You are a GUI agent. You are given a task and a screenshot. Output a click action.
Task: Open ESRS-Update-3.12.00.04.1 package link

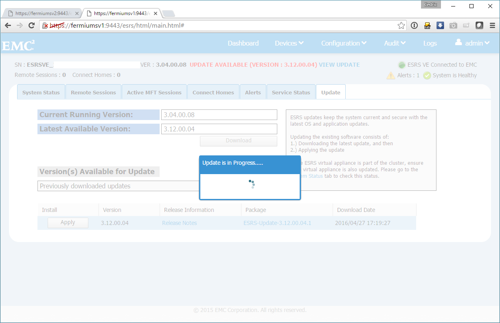pos(277,223)
